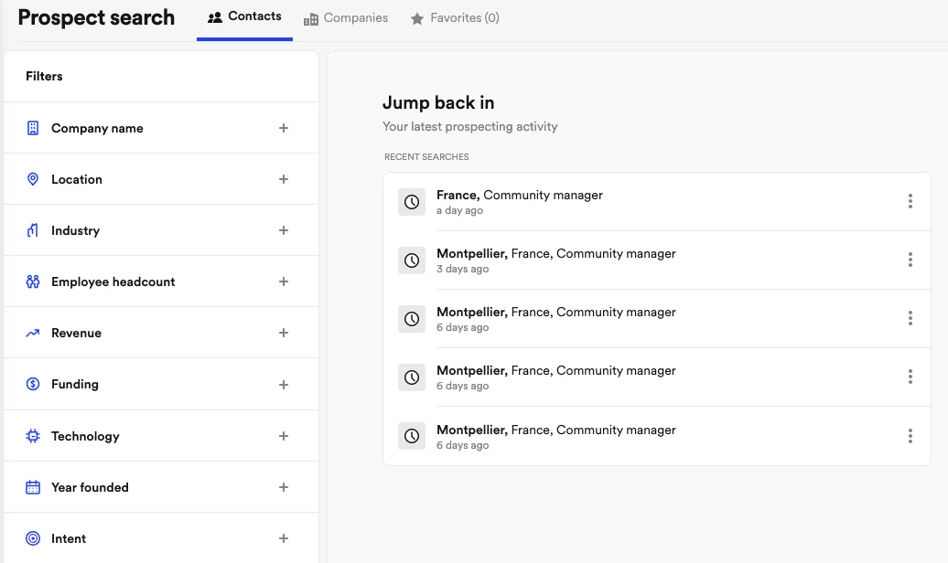This screenshot has width=948, height=563.
Task: Switch to the Companies tab
Action: pos(346,18)
